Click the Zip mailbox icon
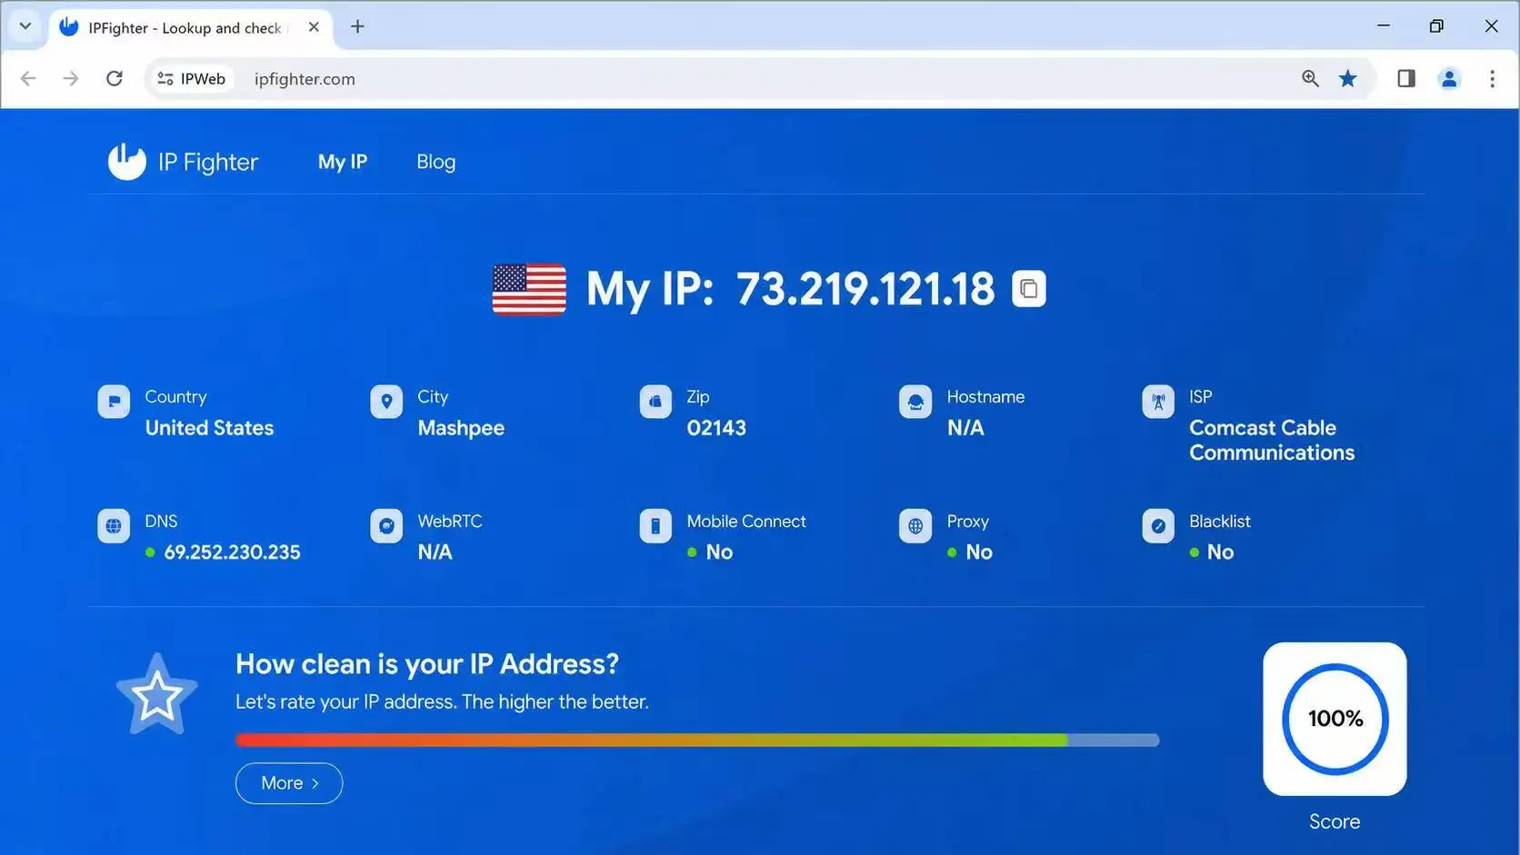Viewport: 1520px width, 855px height. tap(655, 402)
